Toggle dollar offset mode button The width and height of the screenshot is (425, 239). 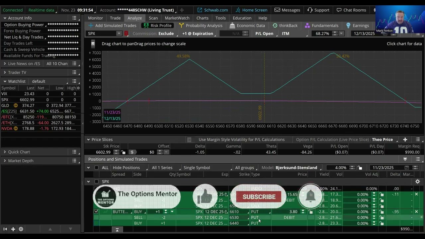(x=132, y=152)
